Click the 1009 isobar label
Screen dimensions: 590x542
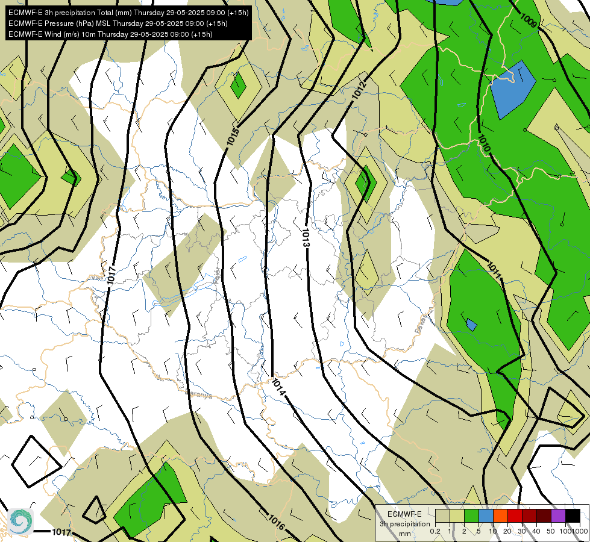pos(529,20)
